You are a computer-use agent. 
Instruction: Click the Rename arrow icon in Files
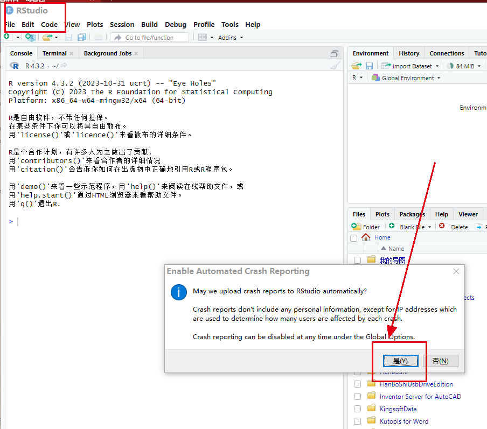point(478,227)
